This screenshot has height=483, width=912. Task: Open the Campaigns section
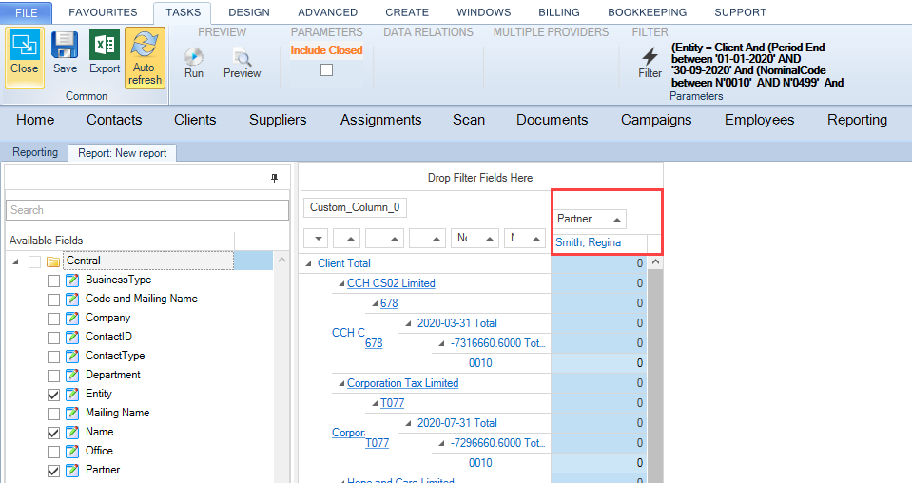pyautogui.click(x=656, y=120)
